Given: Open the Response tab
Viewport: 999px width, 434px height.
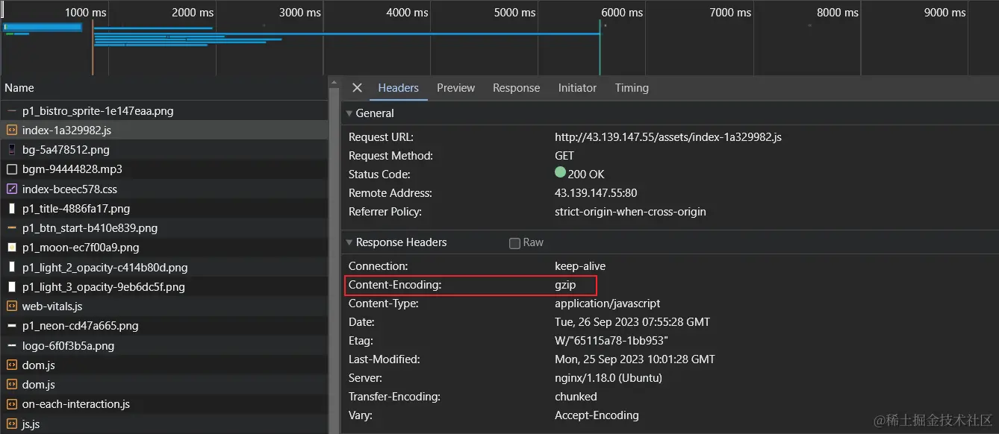Looking at the screenshot, I should 516,88.
